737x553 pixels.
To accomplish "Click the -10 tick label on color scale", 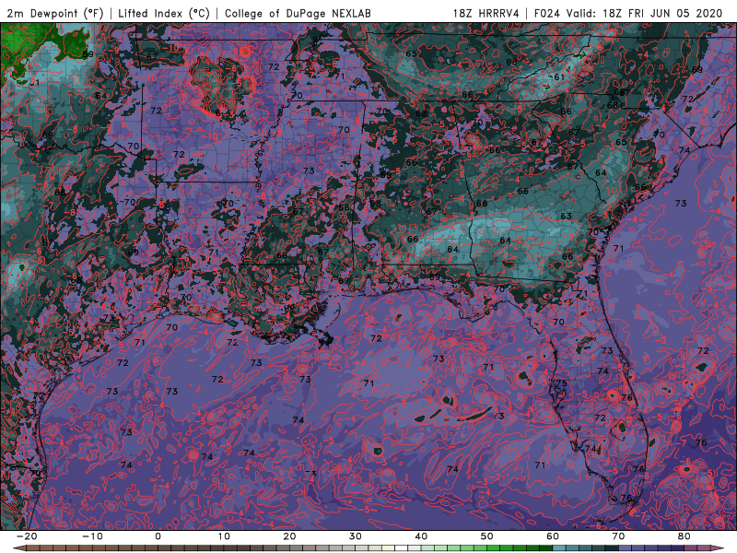I will tap(92, 536).
